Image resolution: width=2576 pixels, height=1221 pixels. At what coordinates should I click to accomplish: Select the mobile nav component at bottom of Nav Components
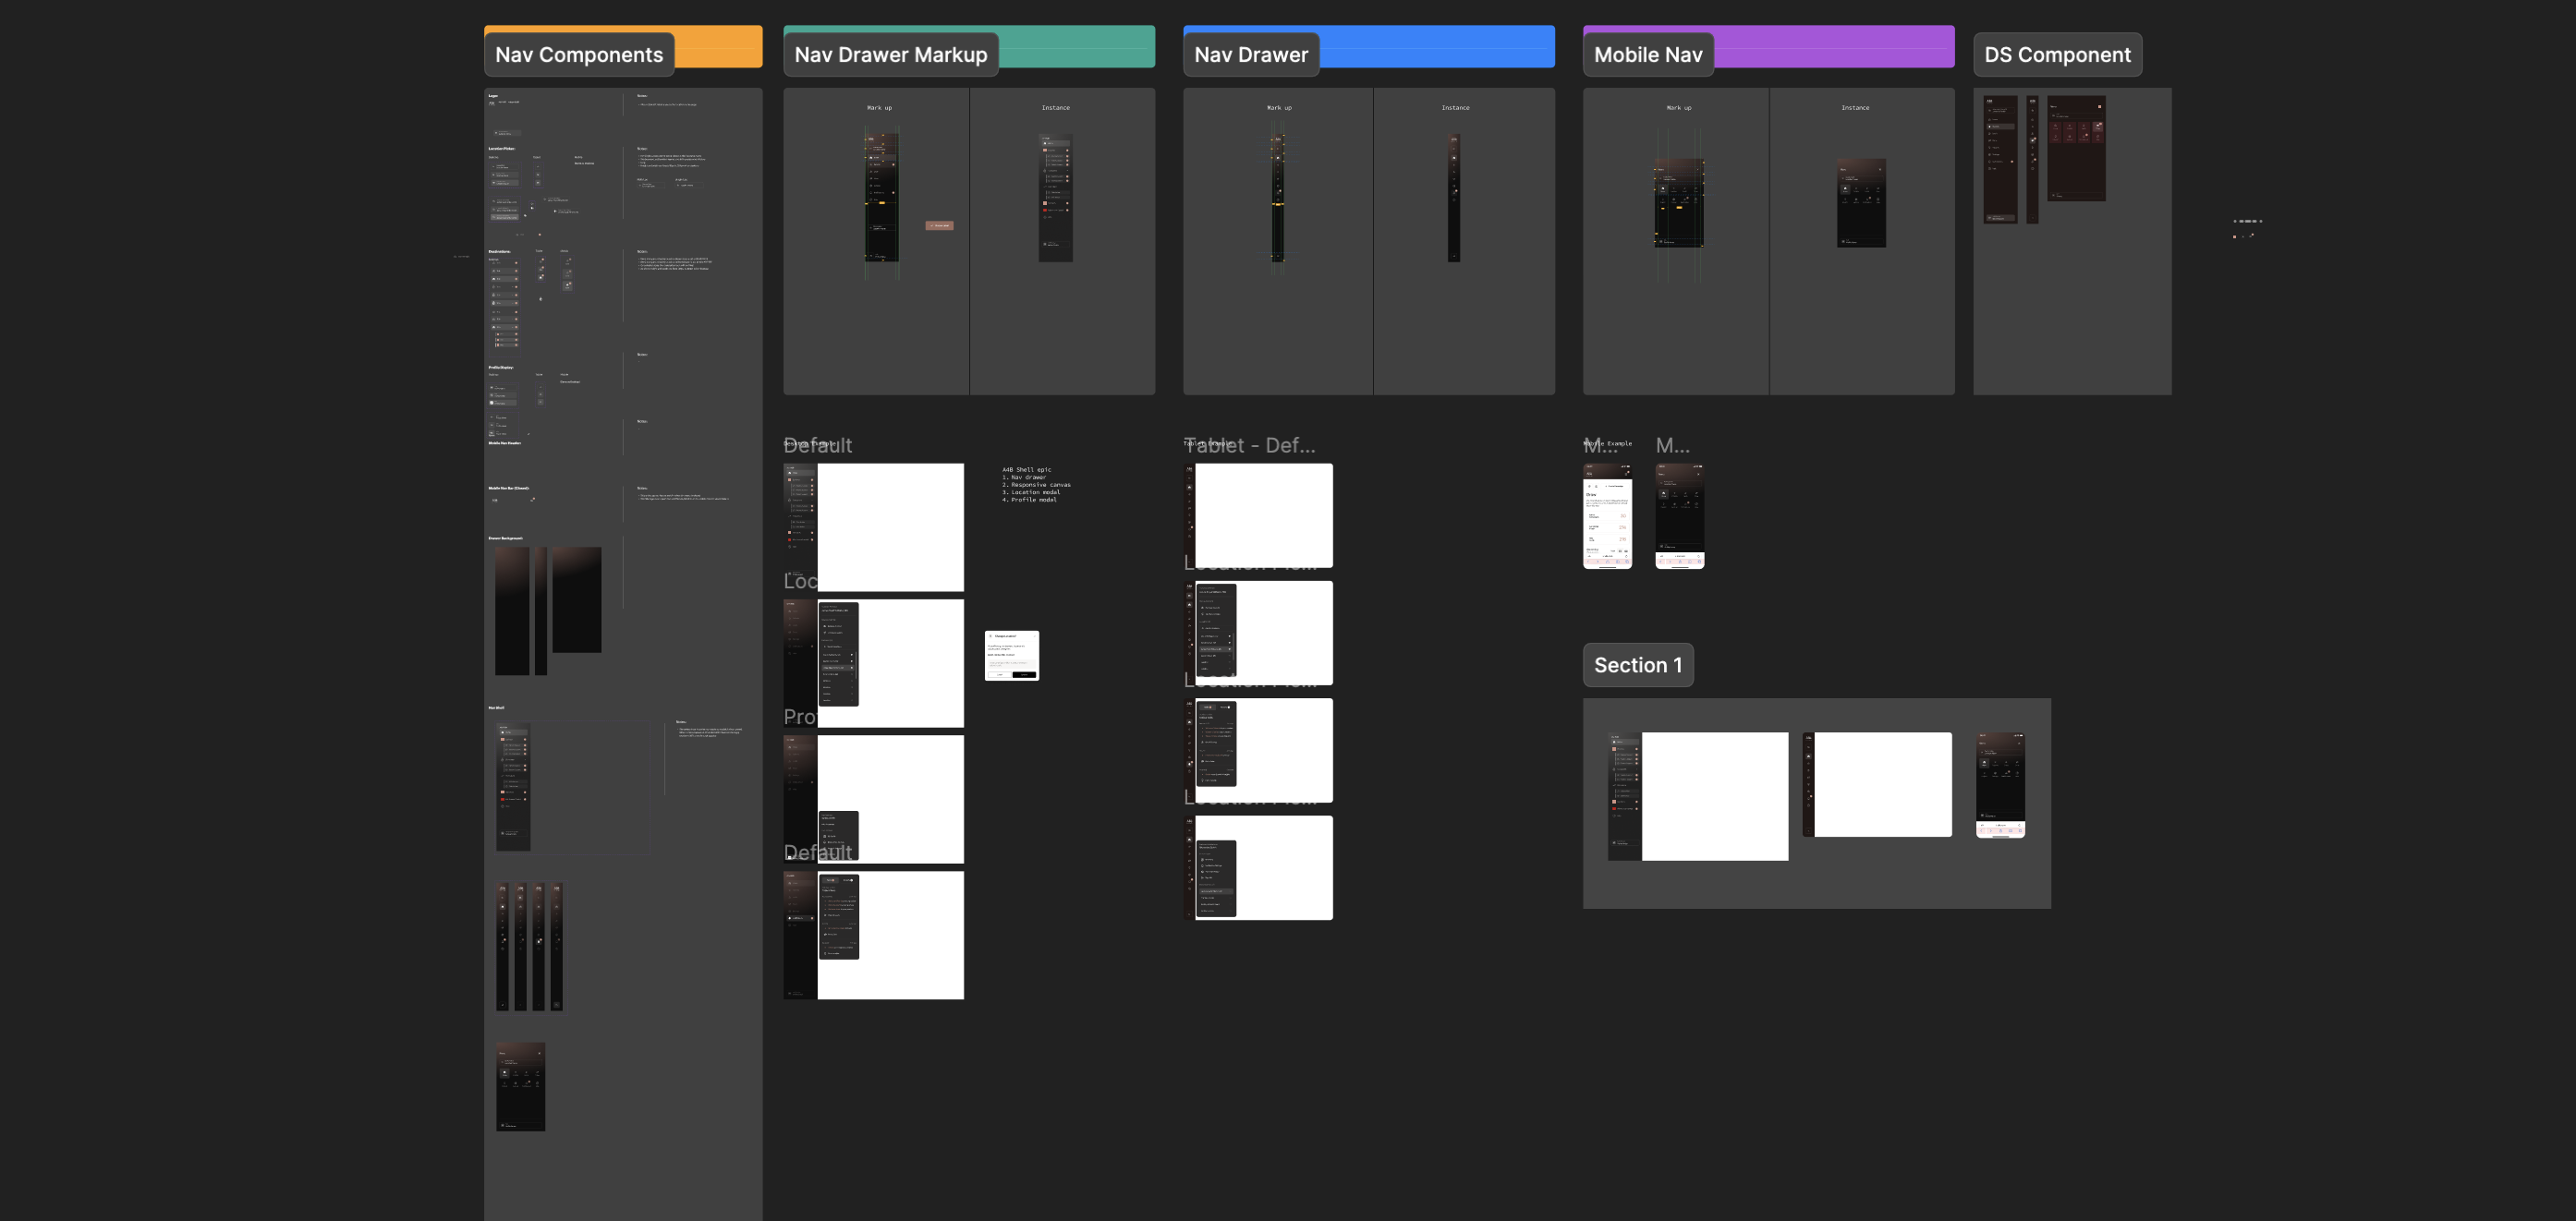[521, 1087]
